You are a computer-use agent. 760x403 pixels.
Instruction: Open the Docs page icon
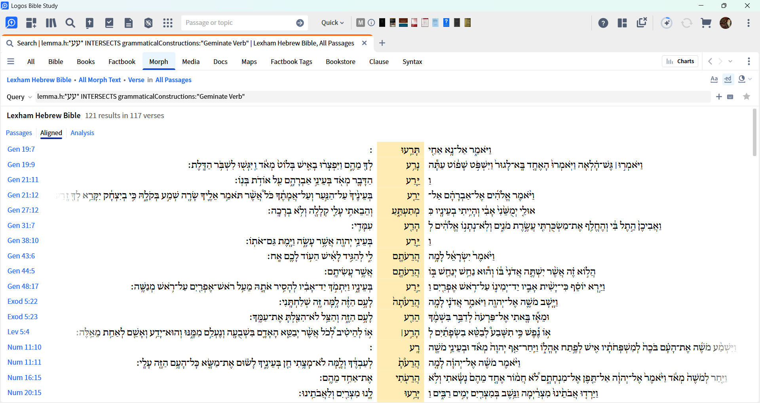pos(129,23)
